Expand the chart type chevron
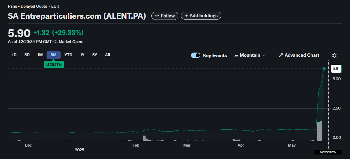The image size is (350, 159). pos(264,55)
